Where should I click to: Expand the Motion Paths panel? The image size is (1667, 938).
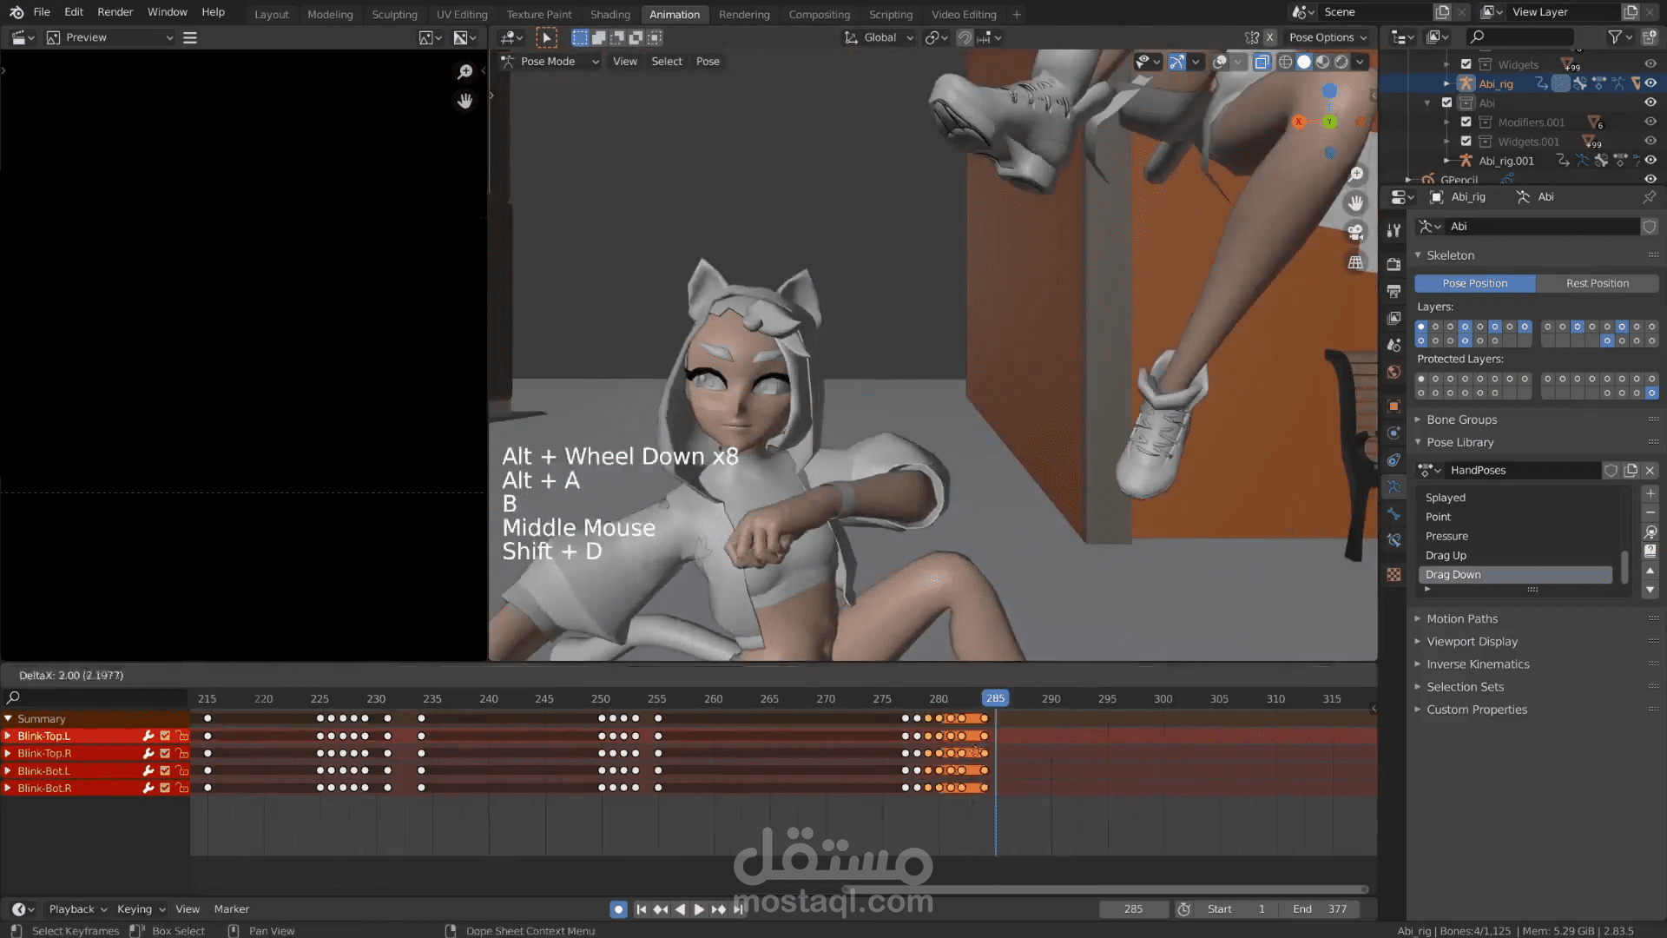click(x=1462, y=618)
